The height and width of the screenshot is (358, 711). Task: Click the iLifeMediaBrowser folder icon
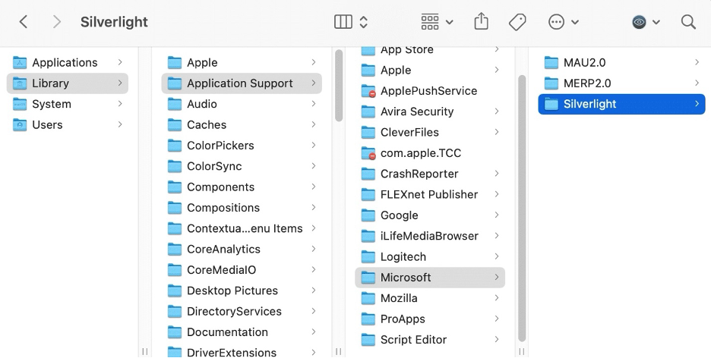(x=368, y=236)
